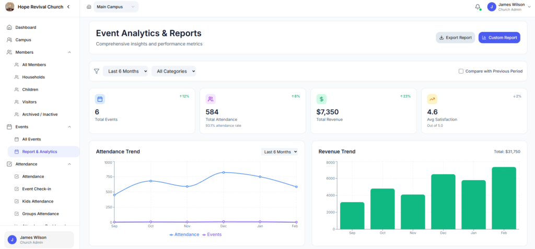
Task: Click the Total Revenue dollar icon
Action: (x=321, y=99)
